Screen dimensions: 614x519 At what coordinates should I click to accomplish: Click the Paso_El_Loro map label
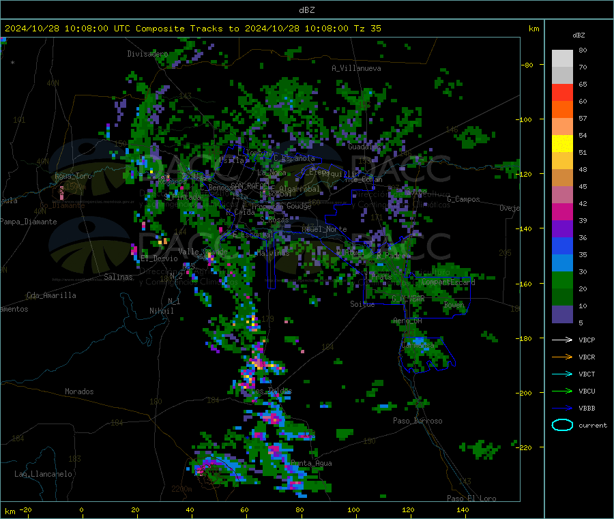click(471, 499)
